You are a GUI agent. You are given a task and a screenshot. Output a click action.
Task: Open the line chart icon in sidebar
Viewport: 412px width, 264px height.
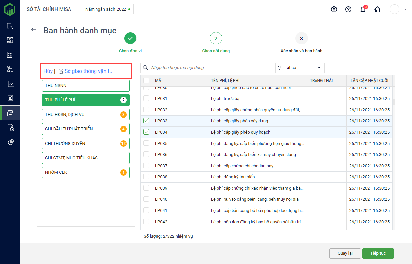(10, 84)
